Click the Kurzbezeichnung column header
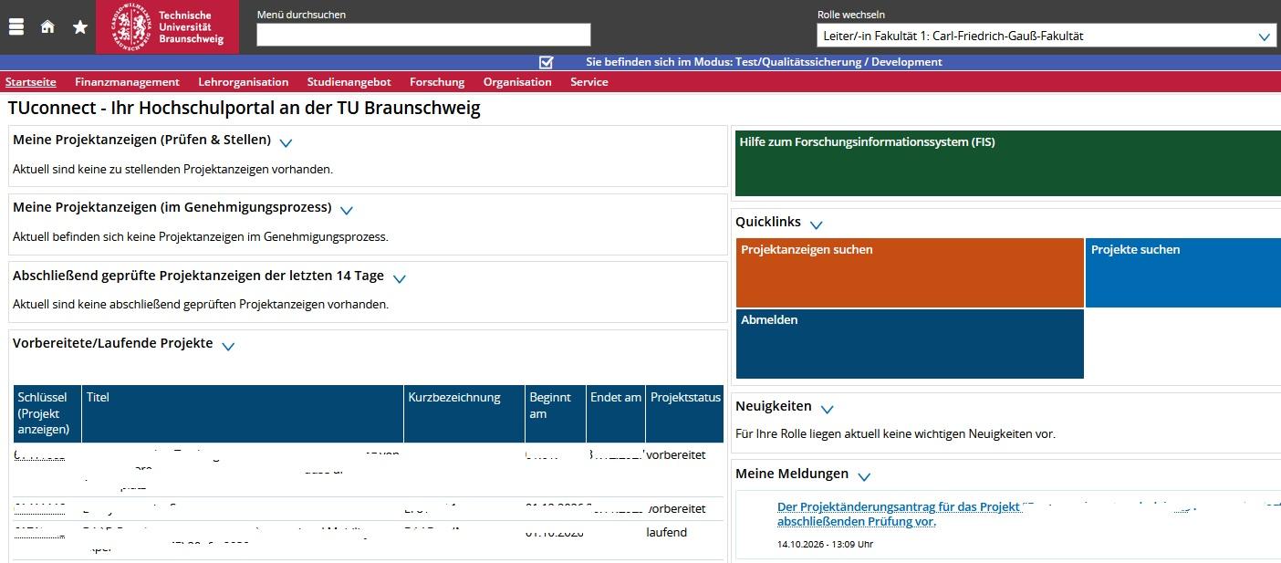Image resolution: width=1281 pixels, height=563 pixels. 464,413
